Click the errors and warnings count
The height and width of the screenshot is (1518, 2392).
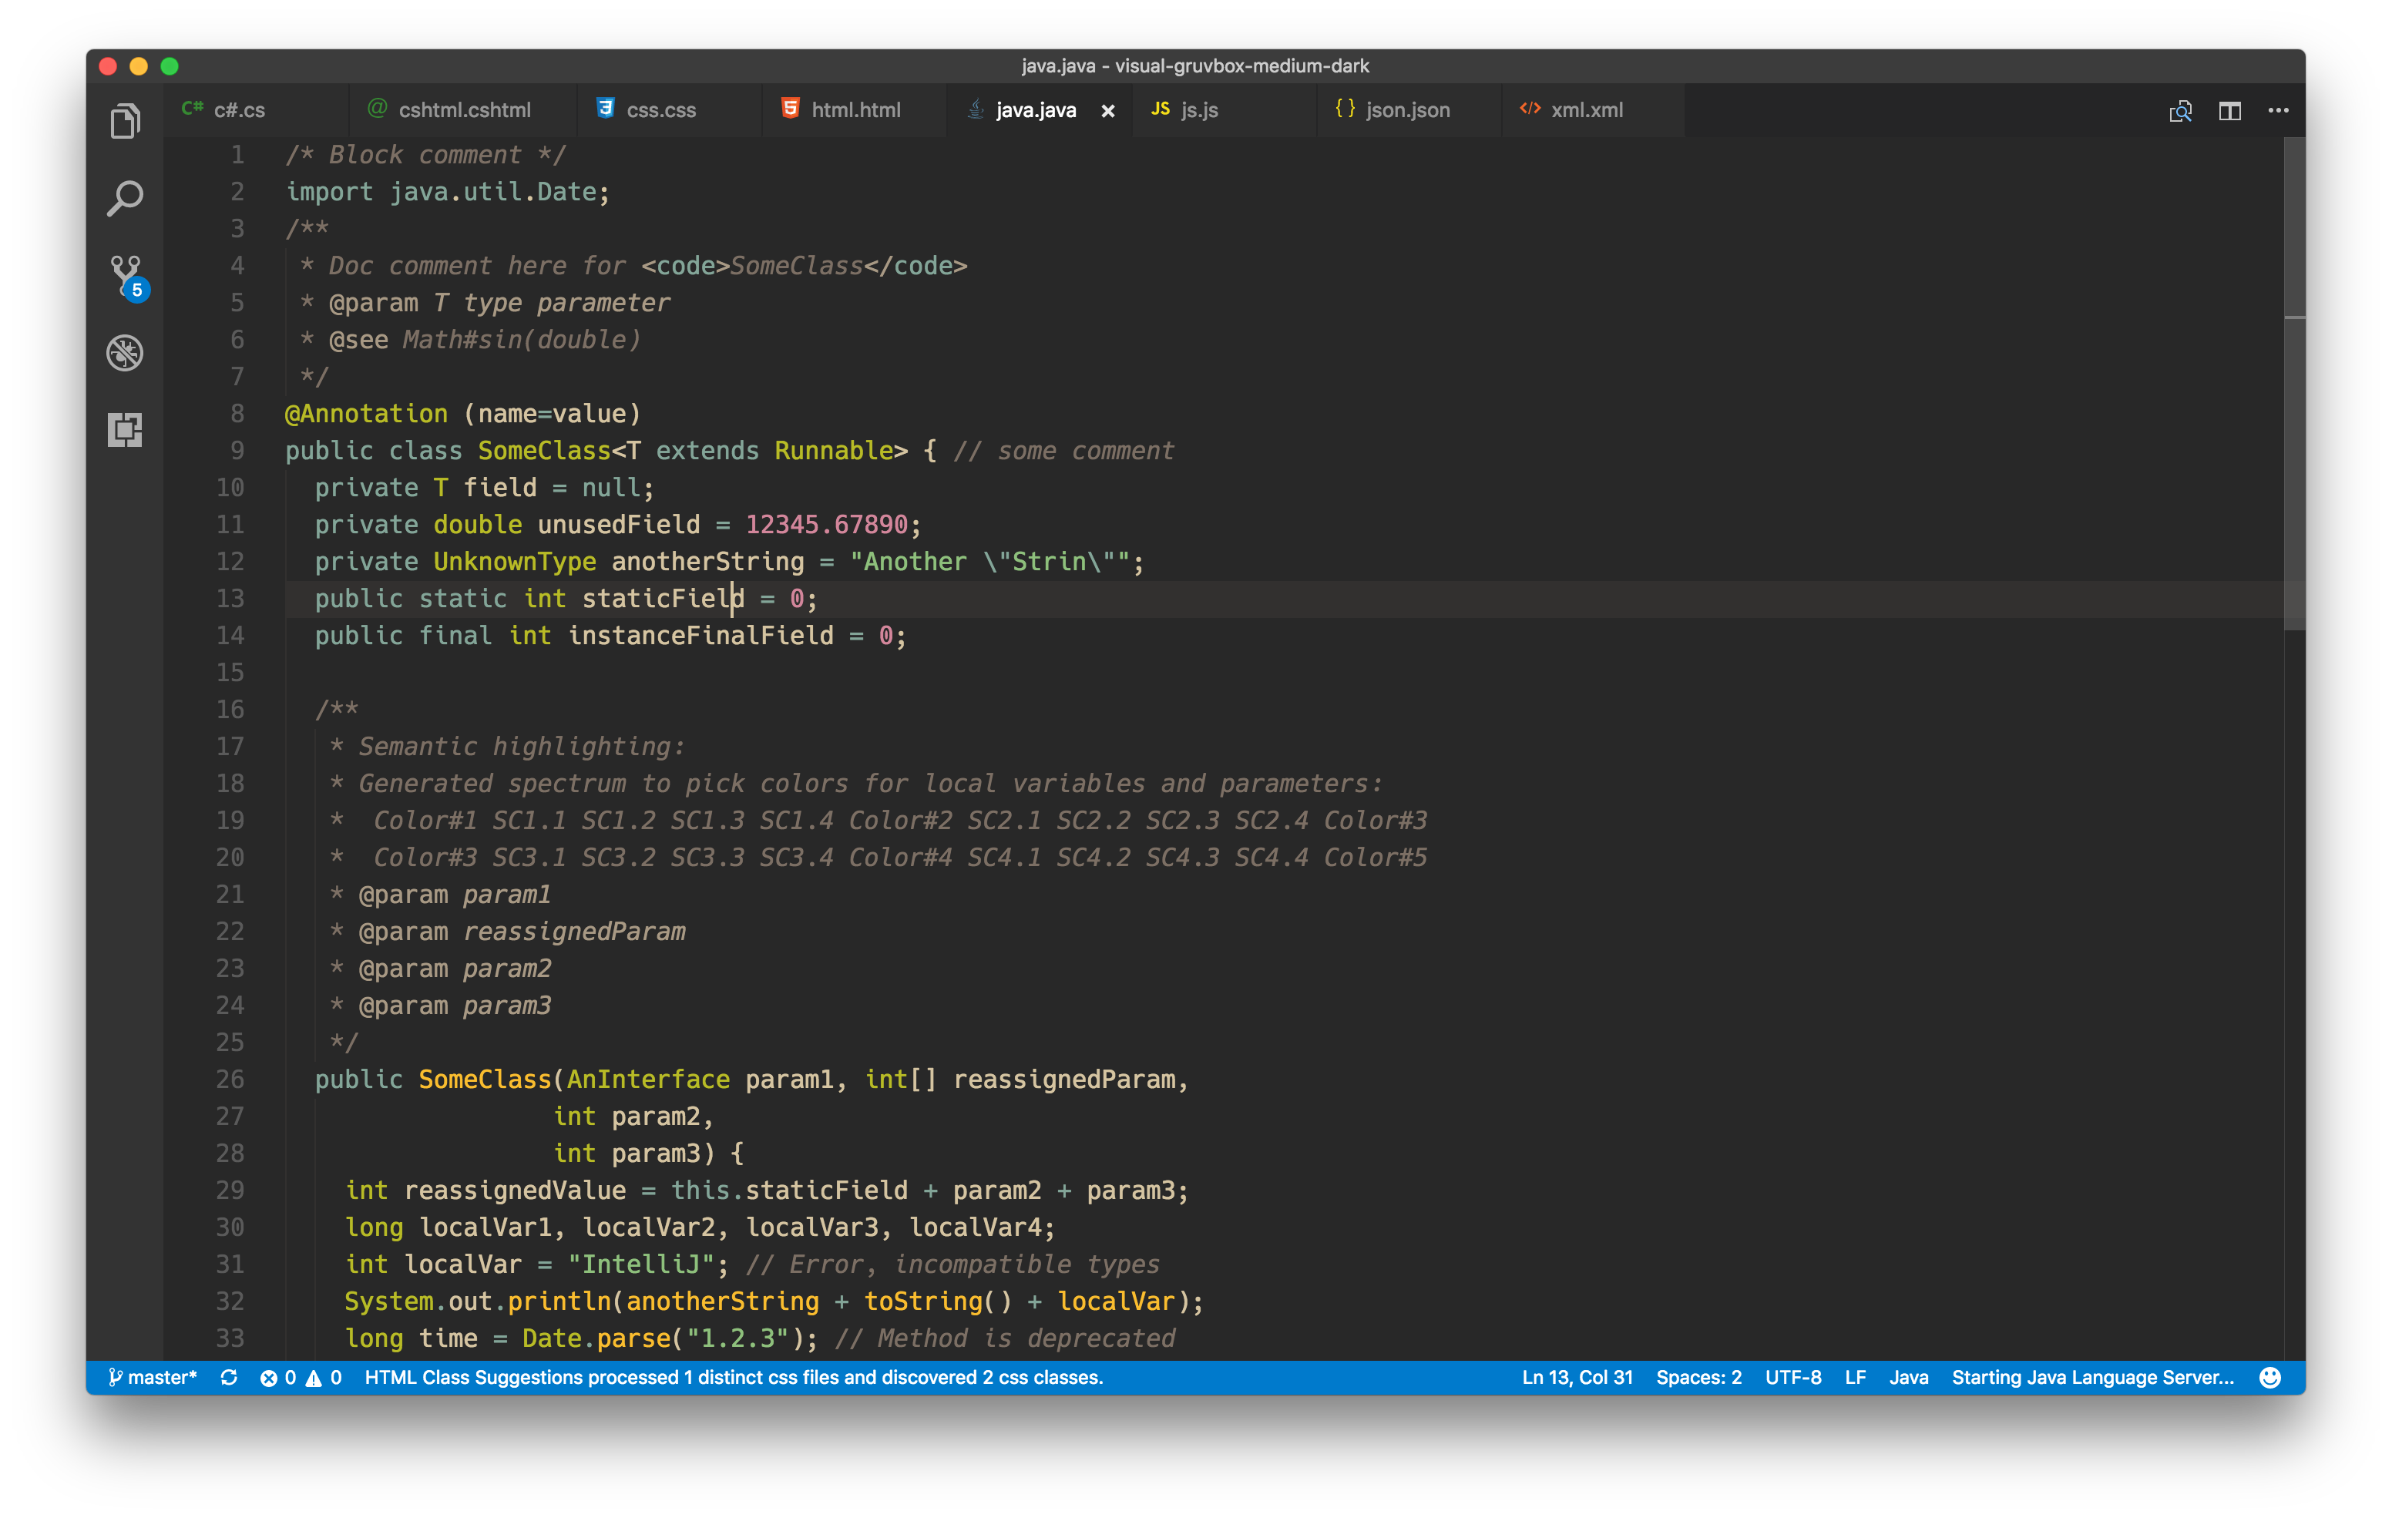pos(300,1377)
